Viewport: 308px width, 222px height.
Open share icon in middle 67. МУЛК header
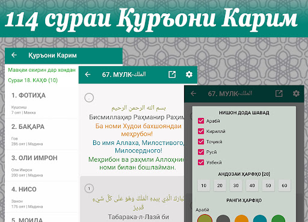point(172,75)
